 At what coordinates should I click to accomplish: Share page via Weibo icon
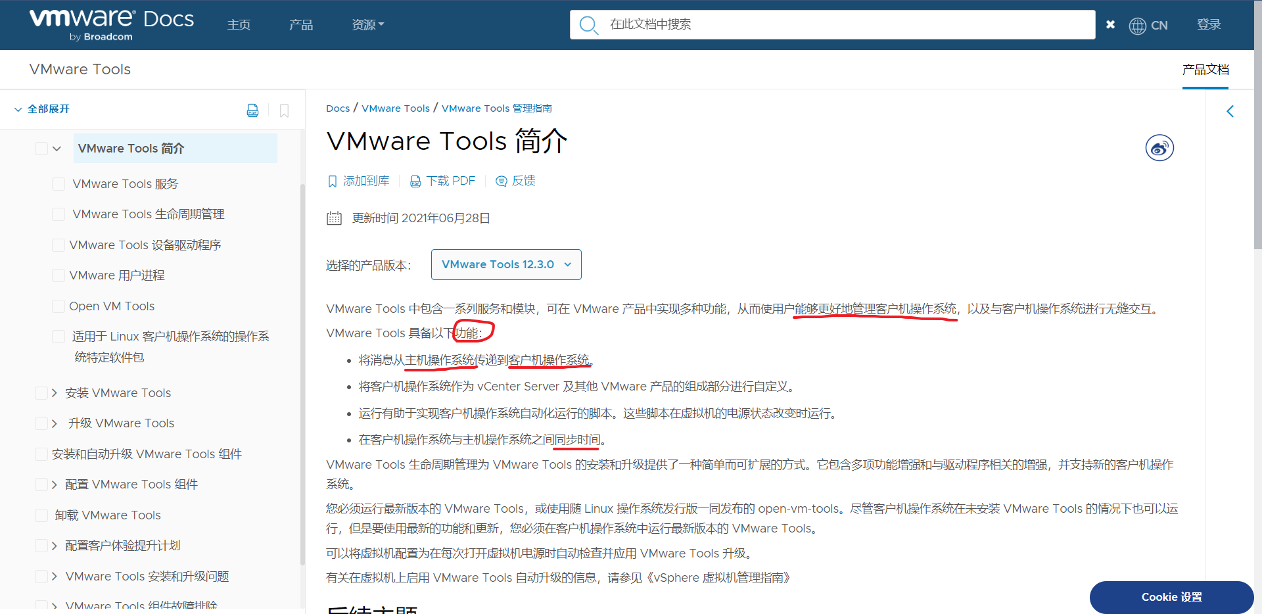[x=1159, y=148]
